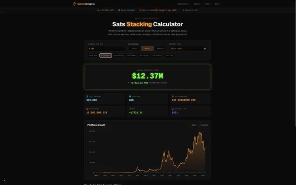Click the Start Date input field
Image resolution: width=296 pixels, height=185 pixels.
tap(188, 49)
